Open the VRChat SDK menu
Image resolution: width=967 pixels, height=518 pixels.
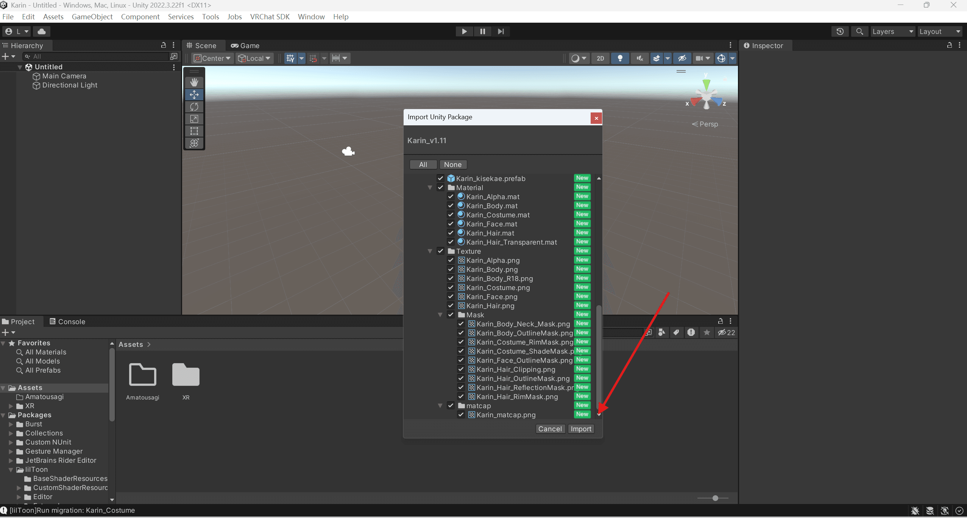tap(270, 17)
